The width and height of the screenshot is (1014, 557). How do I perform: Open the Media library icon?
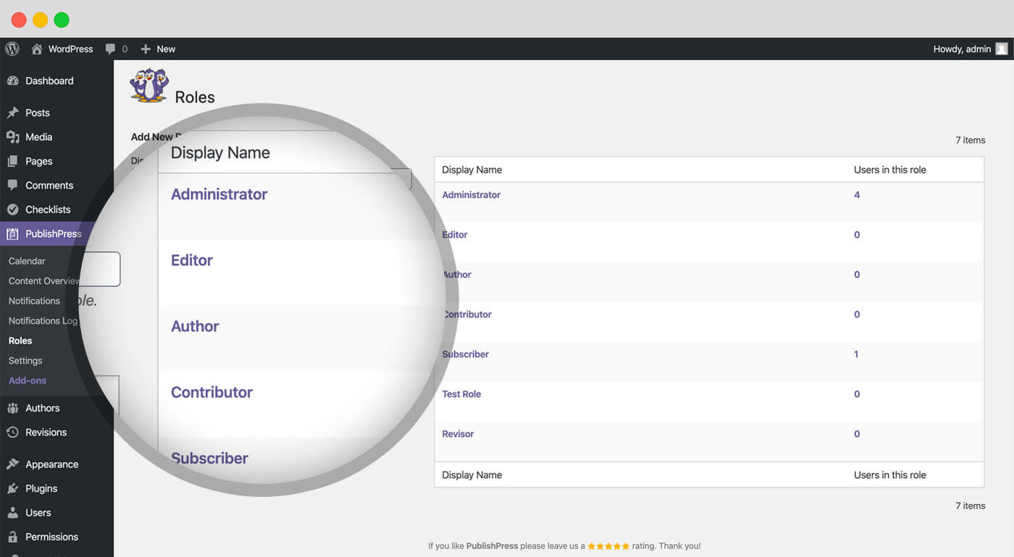[12, 137]
